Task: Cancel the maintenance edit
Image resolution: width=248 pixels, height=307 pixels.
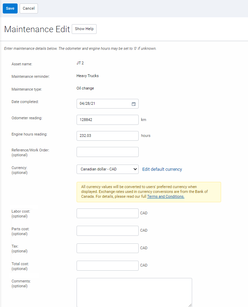Action: click(x=29, y=8)
